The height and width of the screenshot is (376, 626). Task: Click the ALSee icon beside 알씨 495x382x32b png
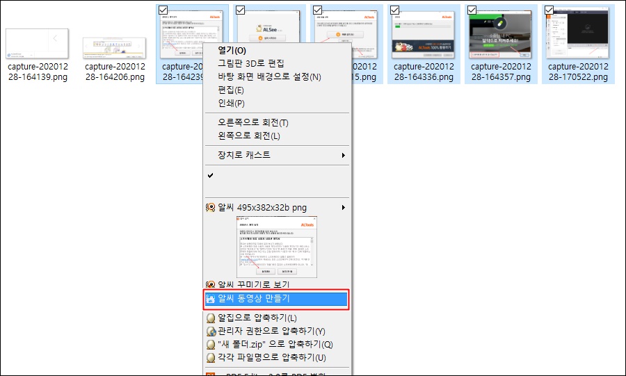click(x=210, y=207)
